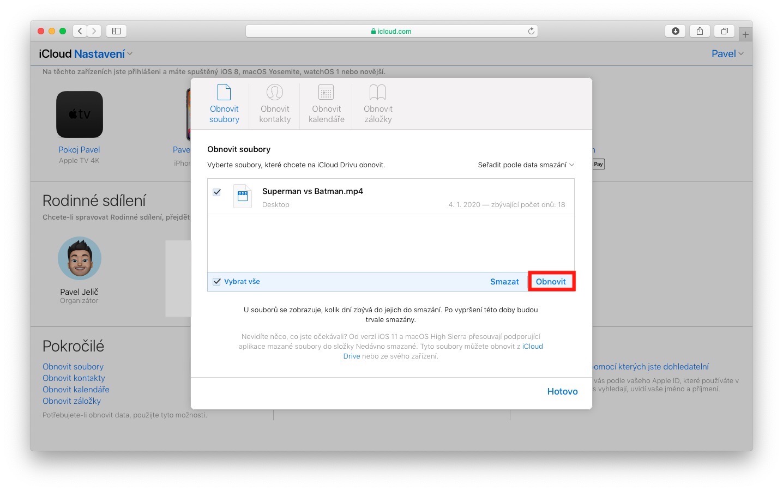The height and width of the screenshot is (491, 783).
Task: Click Hotovo to close the dialog
Action: coord(562,391)
